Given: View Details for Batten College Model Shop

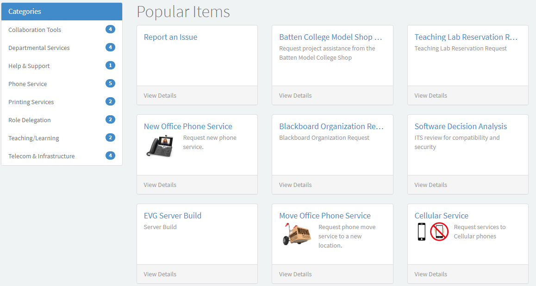Looking at the screenshot, I should [295, 95].
